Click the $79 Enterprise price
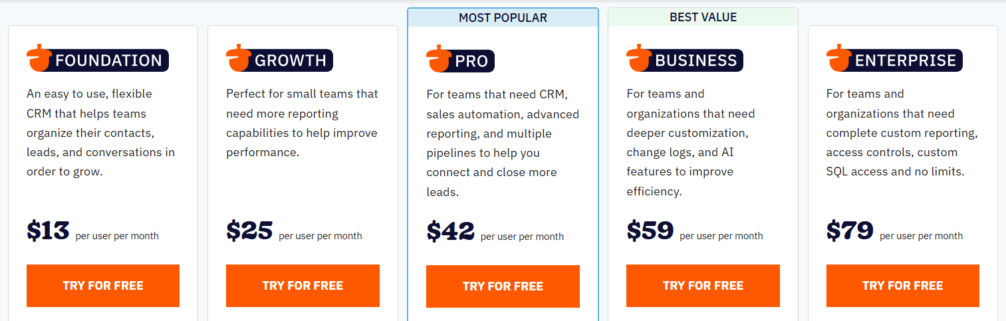This screenshot has height=321, width=1006. click(x=850, y=231)
